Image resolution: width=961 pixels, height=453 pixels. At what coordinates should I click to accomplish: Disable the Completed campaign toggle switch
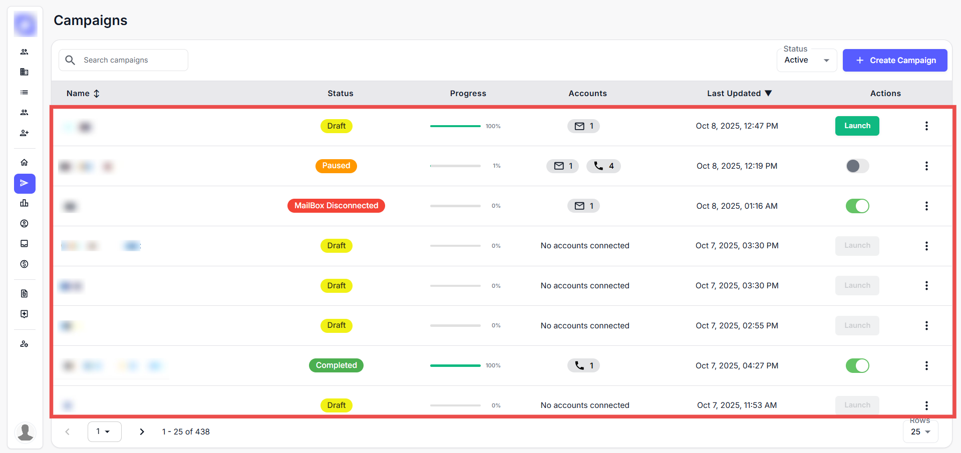coord(857,366)
